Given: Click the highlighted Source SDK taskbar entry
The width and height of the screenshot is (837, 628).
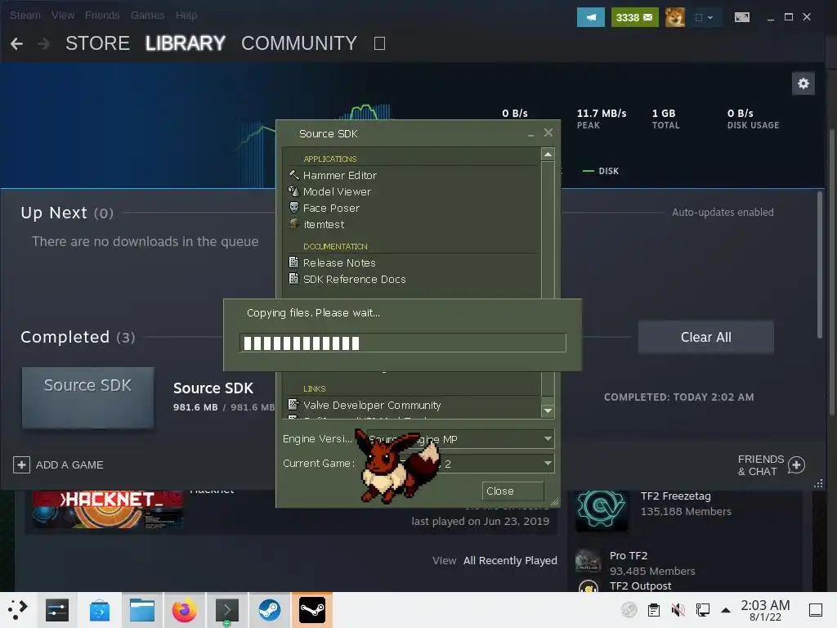Looking at the screenshot, I should (x=311, y=610).
